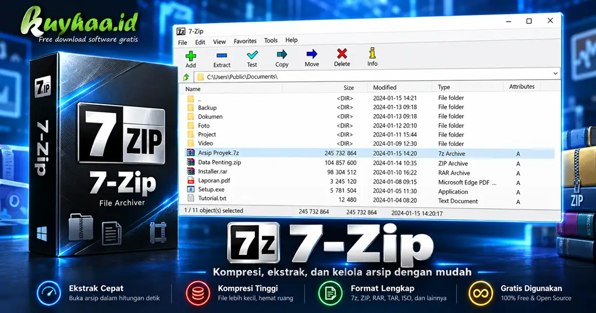Screen dimensions: 596x313
Task: Select the "Laporan.pdf" file name
Action: pos(214,180)
